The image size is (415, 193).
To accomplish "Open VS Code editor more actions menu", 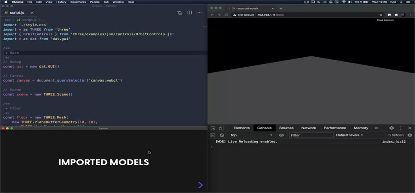I will 200,13.
